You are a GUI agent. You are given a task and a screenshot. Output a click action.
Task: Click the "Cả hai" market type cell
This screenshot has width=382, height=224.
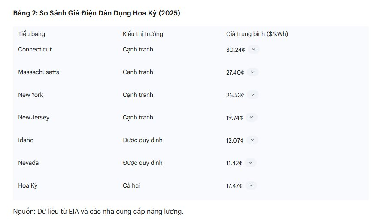click(131, 185)
